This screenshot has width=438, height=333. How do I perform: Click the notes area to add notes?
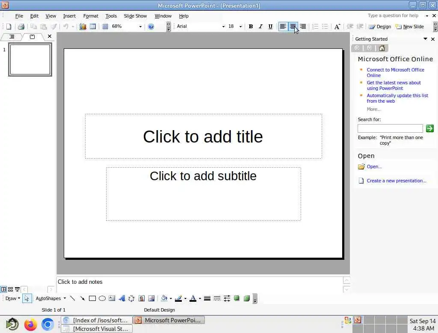(200, 284)
